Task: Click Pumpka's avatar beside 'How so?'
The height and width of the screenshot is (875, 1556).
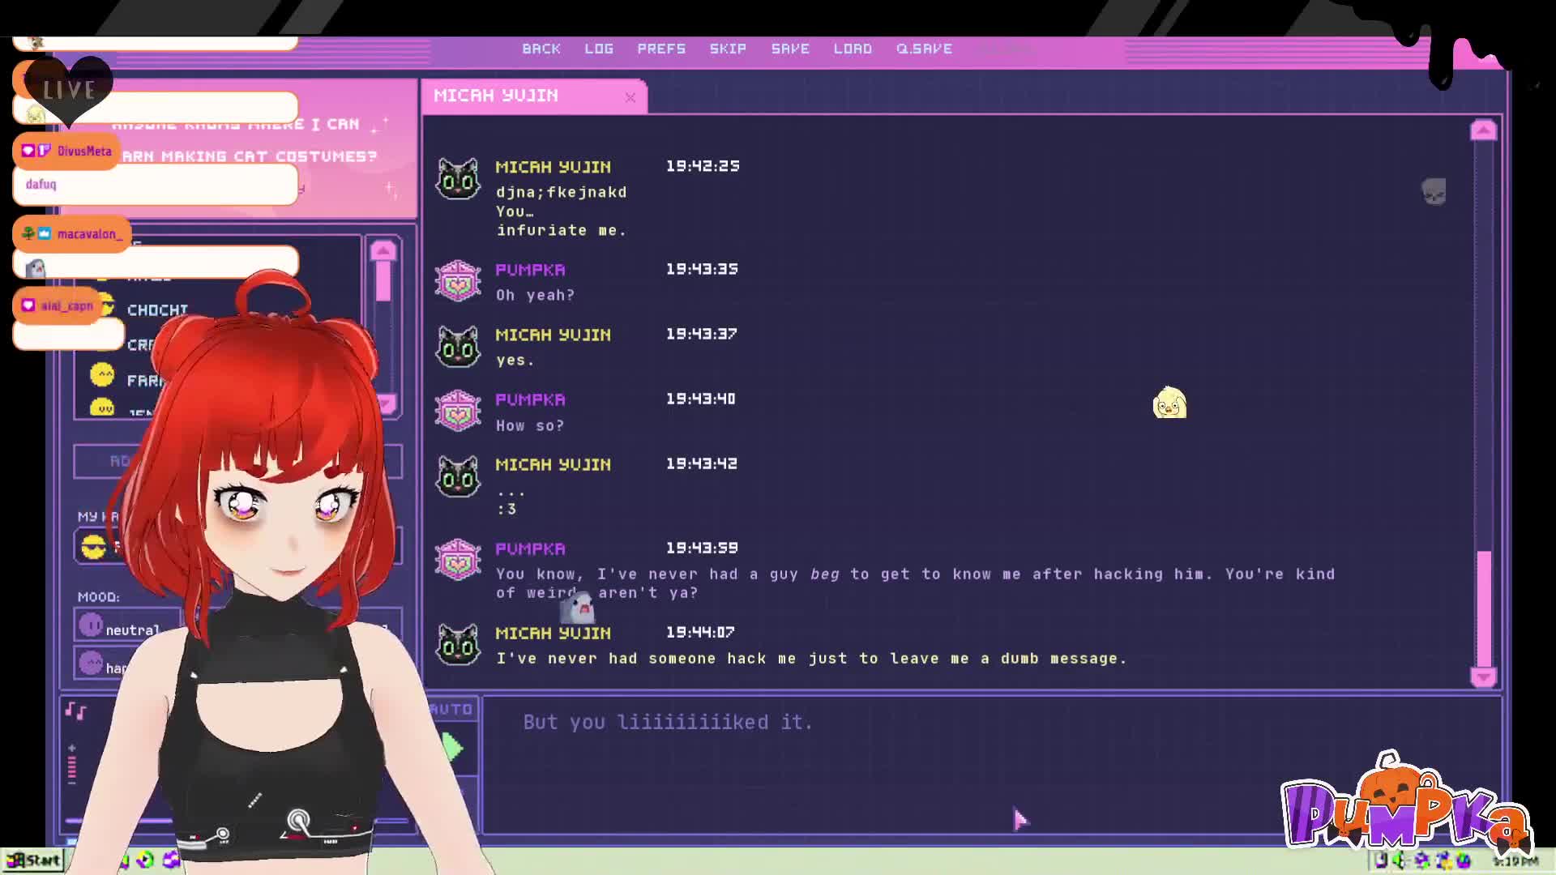Action: point(458,411)
